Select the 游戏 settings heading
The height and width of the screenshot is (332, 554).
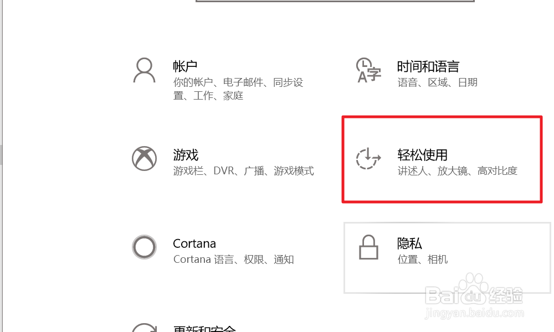186,155
